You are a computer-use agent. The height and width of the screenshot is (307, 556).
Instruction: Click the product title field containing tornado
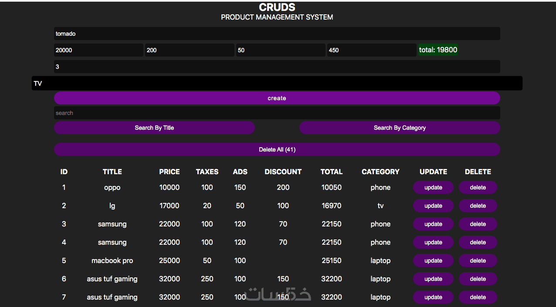277,34
